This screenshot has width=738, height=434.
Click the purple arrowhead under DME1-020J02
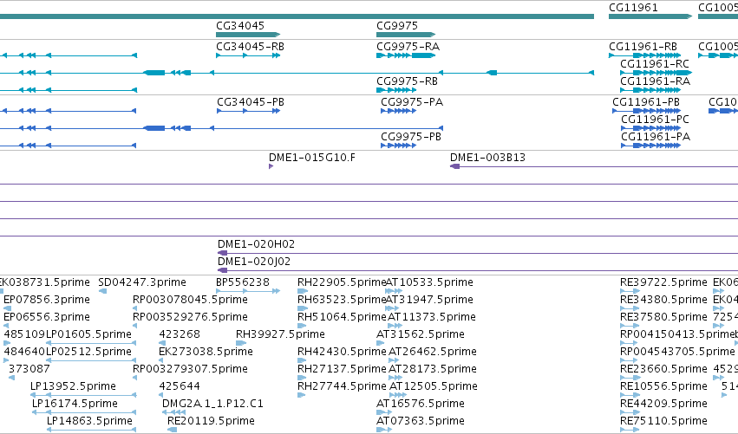pyautogui.click(x=223, y=270)
